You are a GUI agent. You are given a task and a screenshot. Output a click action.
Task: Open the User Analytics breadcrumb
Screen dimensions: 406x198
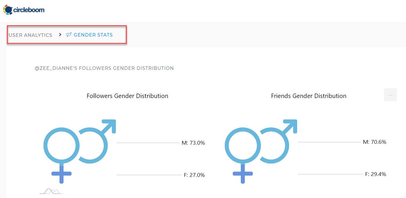point(30,35)
